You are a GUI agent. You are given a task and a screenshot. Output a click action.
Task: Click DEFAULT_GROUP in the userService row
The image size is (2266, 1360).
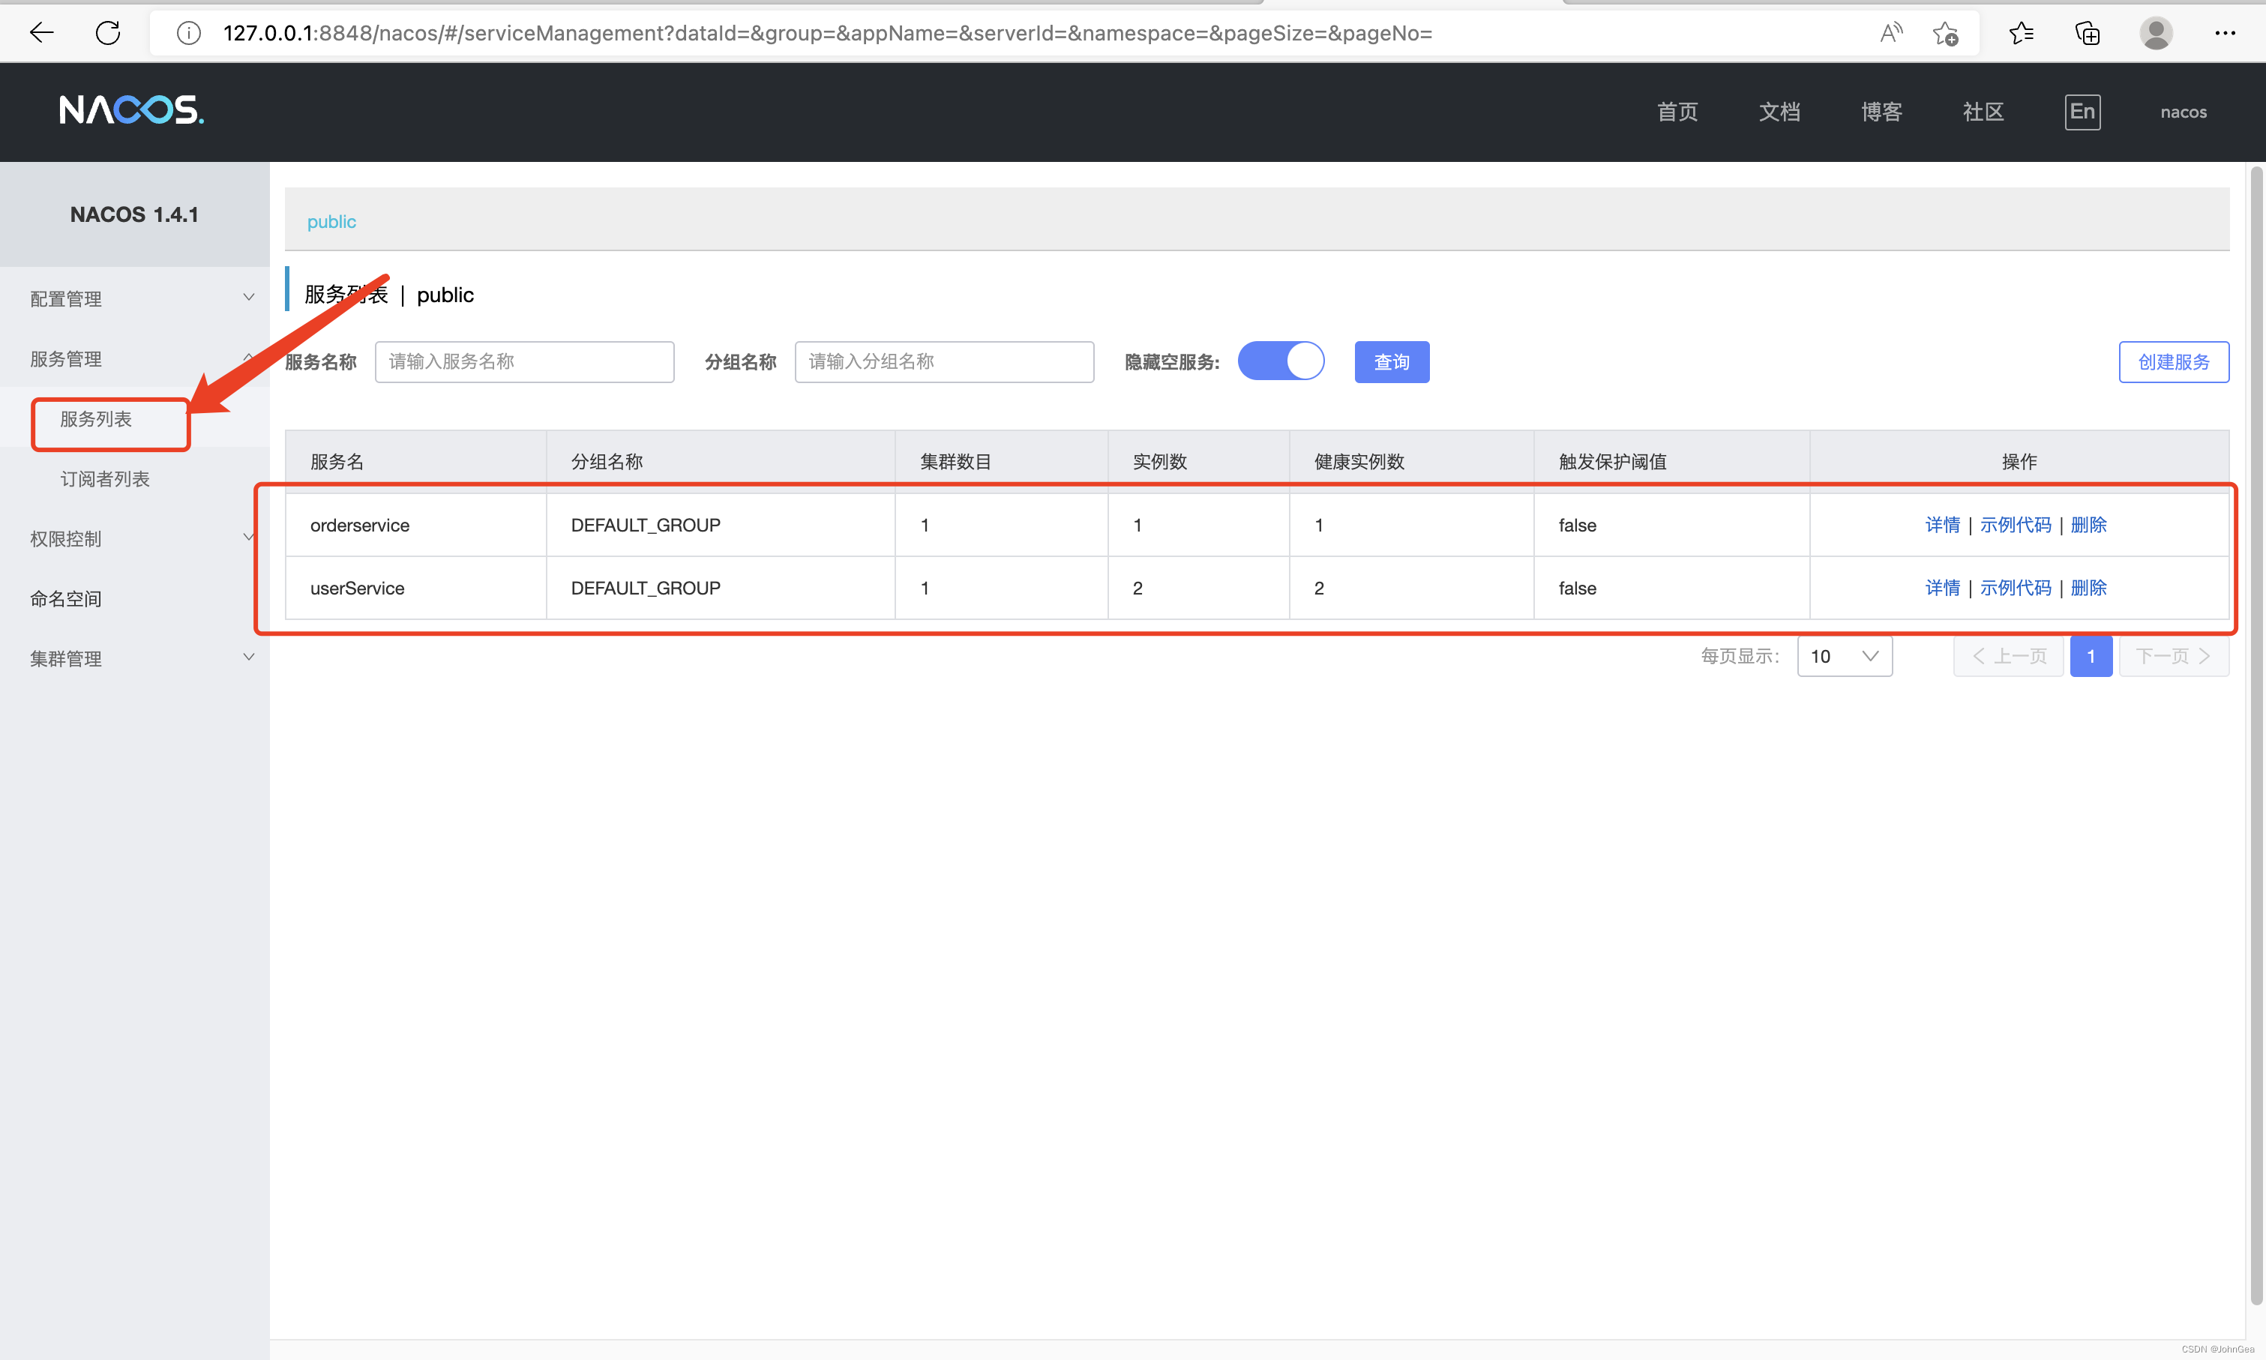tap(645, 589)
